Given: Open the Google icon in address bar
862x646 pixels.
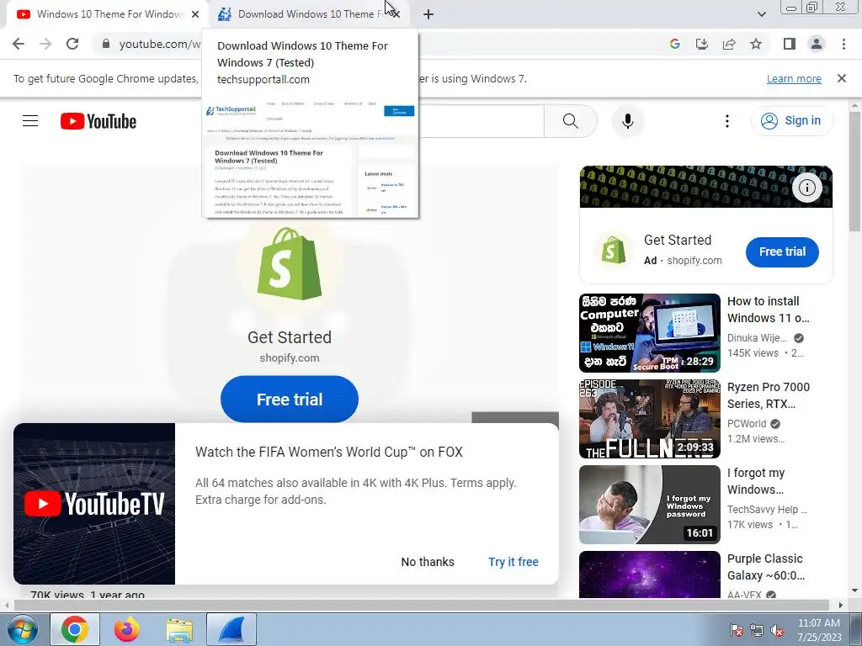Looking at the screenshot, I should [x=675, y=44].
